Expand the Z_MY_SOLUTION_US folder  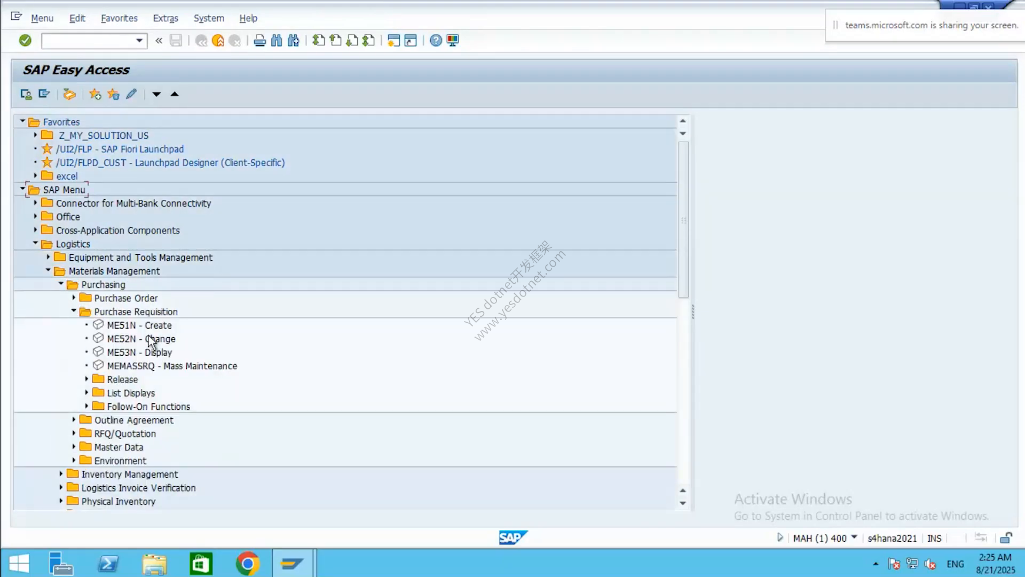pos(35,135)
